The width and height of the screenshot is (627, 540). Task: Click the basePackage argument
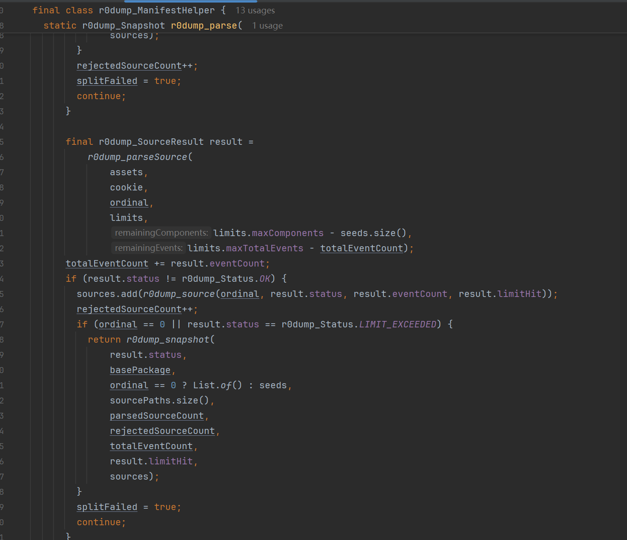[x=140, y=370]
